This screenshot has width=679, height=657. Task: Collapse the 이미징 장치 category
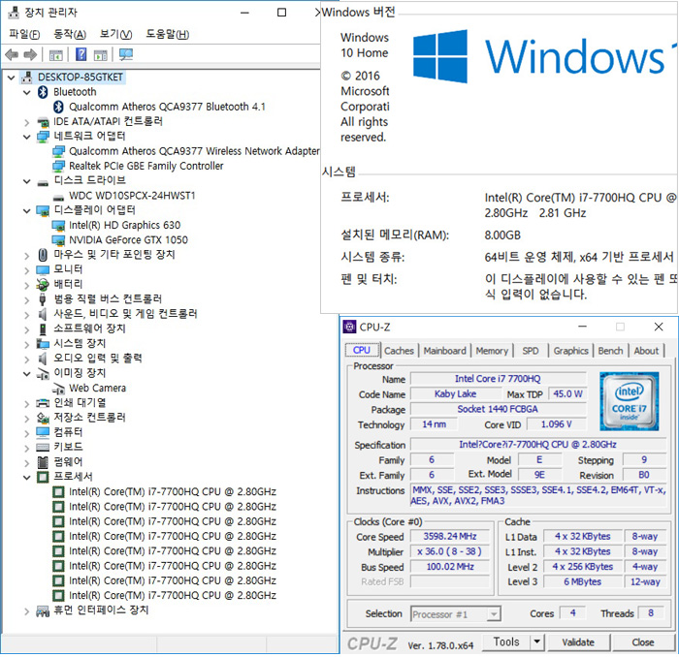pos(27,374)
